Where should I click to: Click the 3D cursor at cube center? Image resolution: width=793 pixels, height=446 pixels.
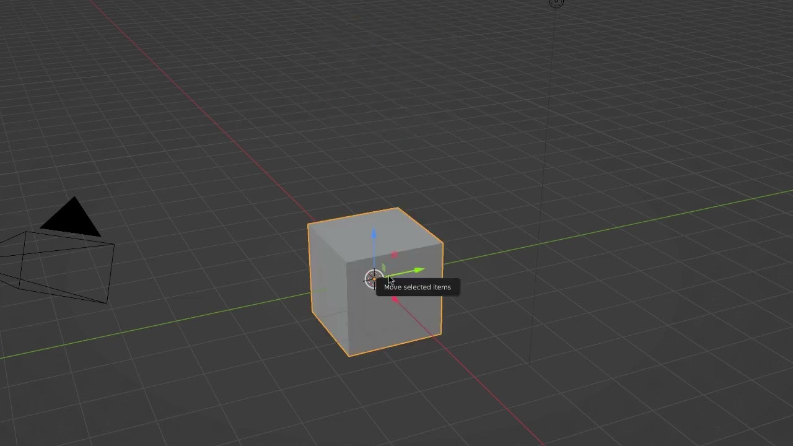(373, 279)
